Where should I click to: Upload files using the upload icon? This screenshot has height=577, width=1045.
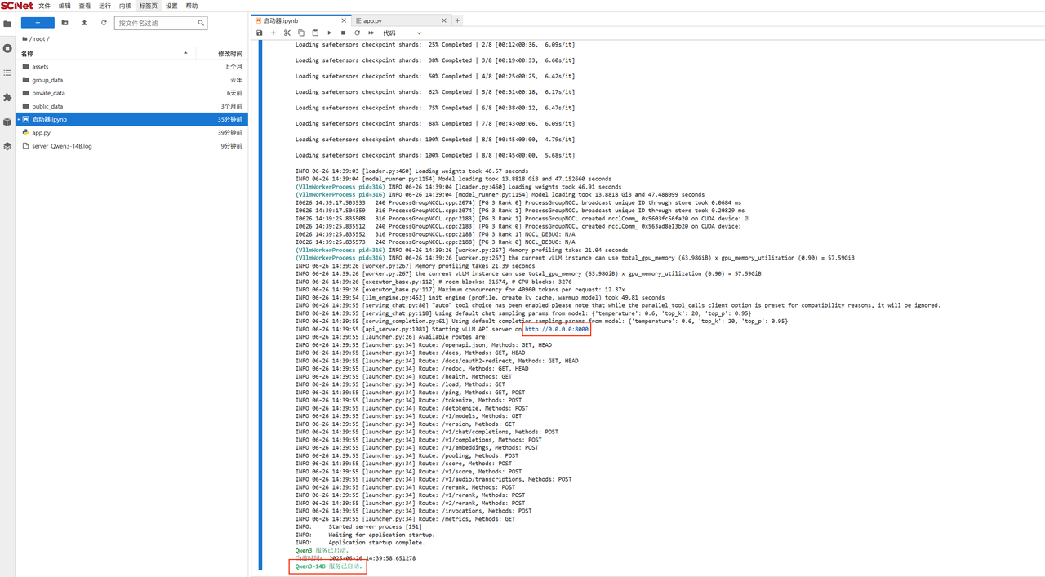tap(84, 23)
